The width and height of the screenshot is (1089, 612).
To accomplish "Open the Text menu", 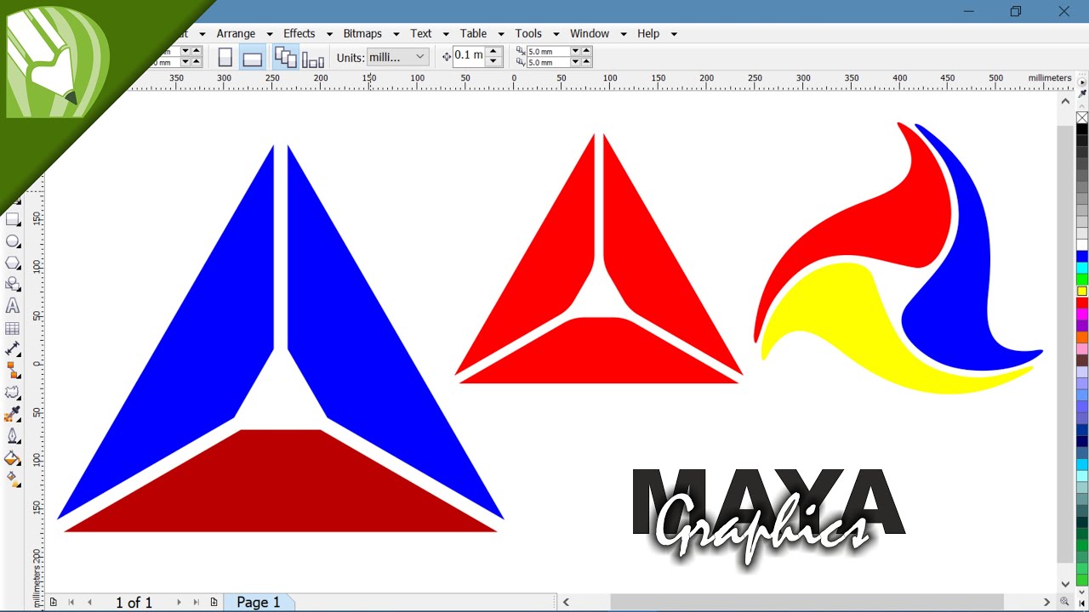I will point(421,33).
